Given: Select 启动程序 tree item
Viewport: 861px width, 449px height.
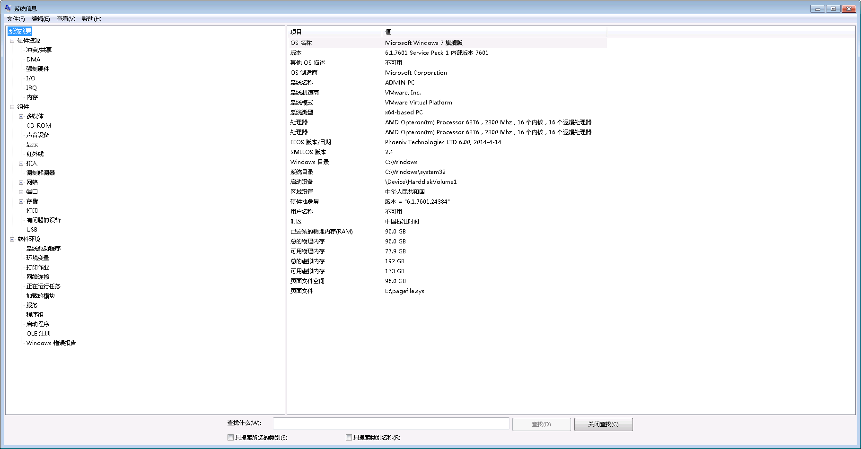Looking at the screenshot, I should click(38, 324).
